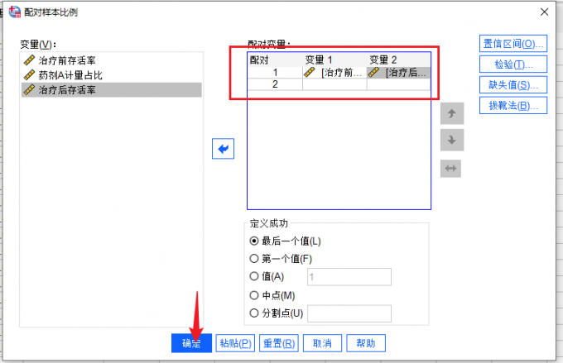Click the move pair down arrow
This screenshot has height=363, width=563.
452,140
